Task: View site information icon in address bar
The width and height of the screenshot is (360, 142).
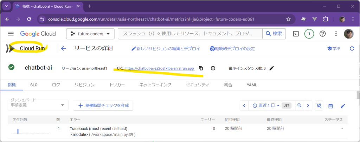Action: [42, 19]
